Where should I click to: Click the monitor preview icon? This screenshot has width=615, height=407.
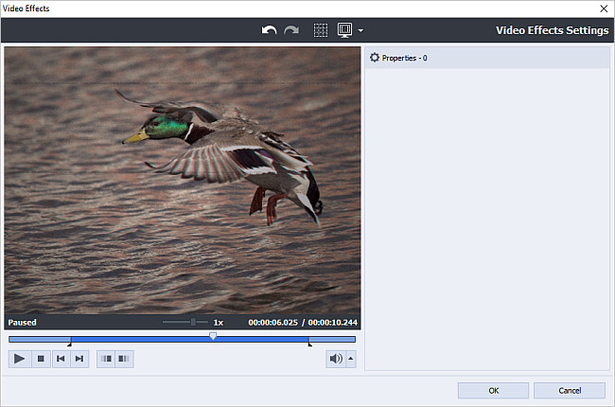point(344,30)
